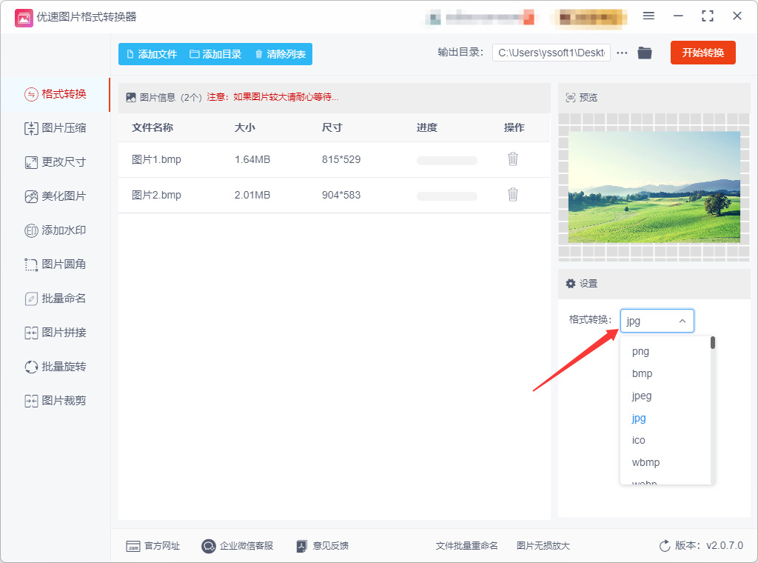Click the landscape preview thumbnail
The height and width of the screenshot is (563, 758).
pos(654,187)
